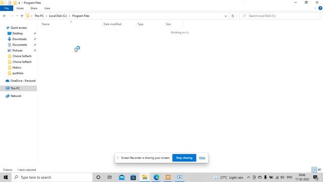Open Documents in the Quick access list
The image size is (323, 182).
point(20,45)
